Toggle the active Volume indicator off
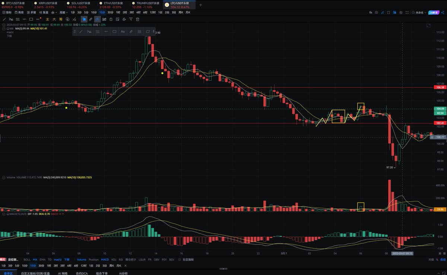Screen dimensions: 447x275 [82, 259]
